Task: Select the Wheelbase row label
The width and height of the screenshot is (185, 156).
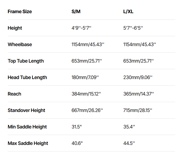Action: click(x=20, y=45)
